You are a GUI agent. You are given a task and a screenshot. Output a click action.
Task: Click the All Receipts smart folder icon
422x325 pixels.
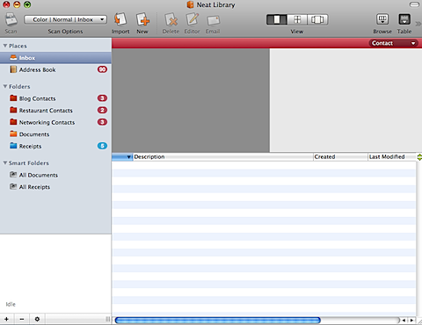[13, 186]
